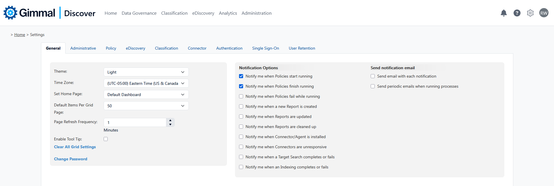Enable Notify when Policies fail while running

241,97
